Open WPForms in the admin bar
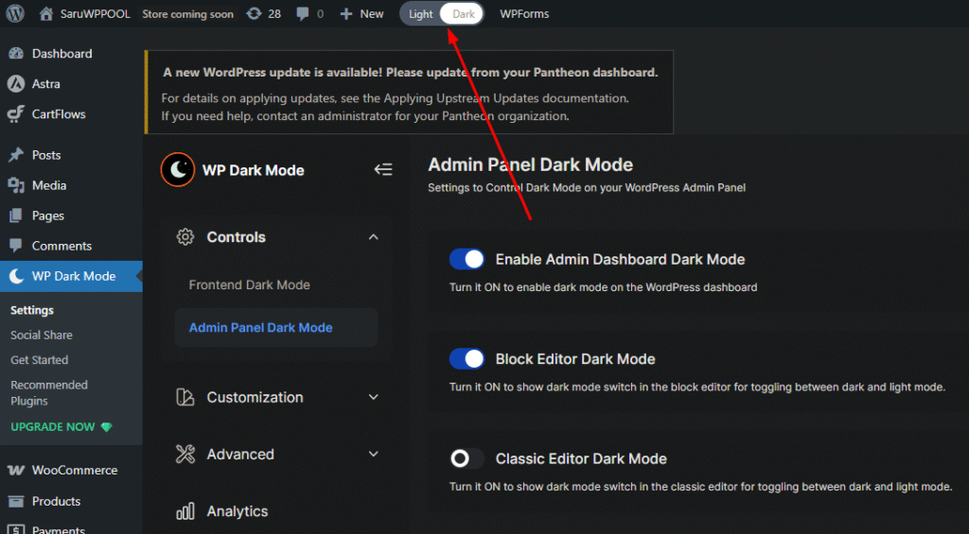The height and width of the screenshot is (534, 969). click(524, 13)
